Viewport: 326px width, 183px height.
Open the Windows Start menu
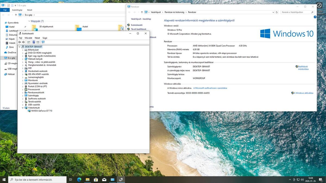coord(4,179)
